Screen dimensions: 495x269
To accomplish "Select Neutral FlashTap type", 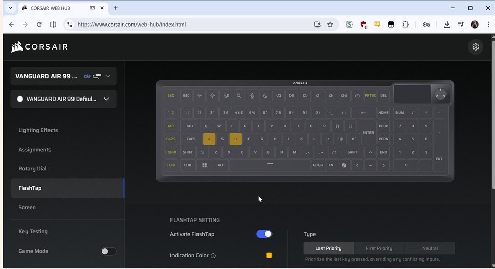I will 430,248.
